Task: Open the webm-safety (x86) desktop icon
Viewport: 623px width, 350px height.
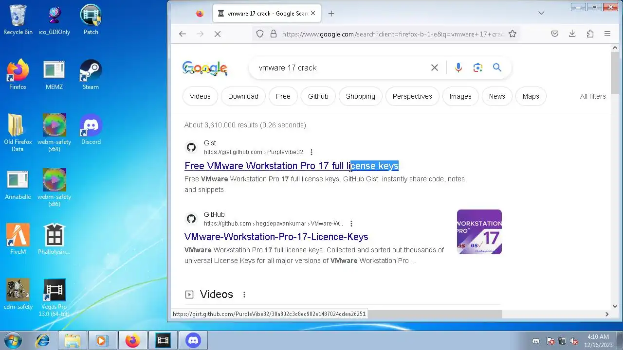Action: pos(55,188)
